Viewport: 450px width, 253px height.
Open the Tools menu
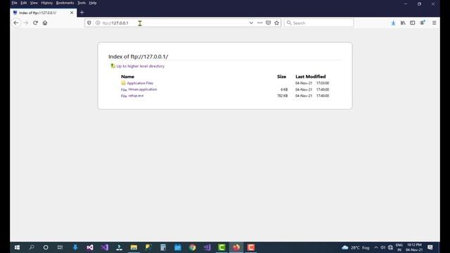tap(82, 3)
